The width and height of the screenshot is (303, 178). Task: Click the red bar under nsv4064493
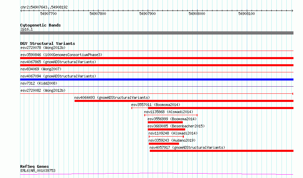click(x=184, y=101)
